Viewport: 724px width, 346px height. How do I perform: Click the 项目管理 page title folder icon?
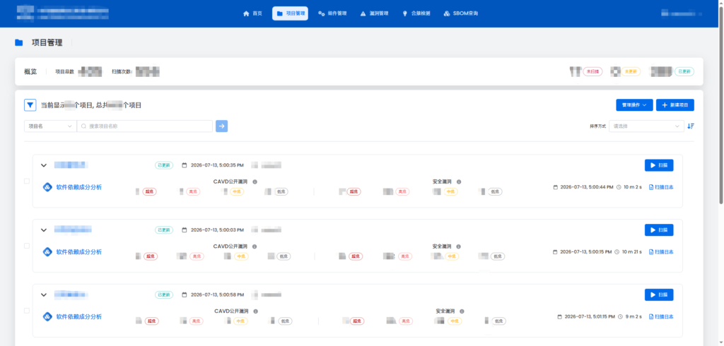[x=19, y=43]
